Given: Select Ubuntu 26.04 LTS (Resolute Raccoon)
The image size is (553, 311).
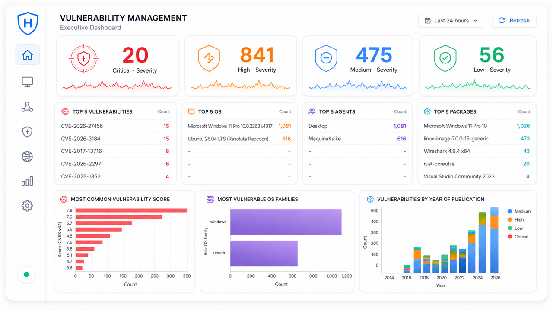Looking at the screenshot, I should (239, 139).
